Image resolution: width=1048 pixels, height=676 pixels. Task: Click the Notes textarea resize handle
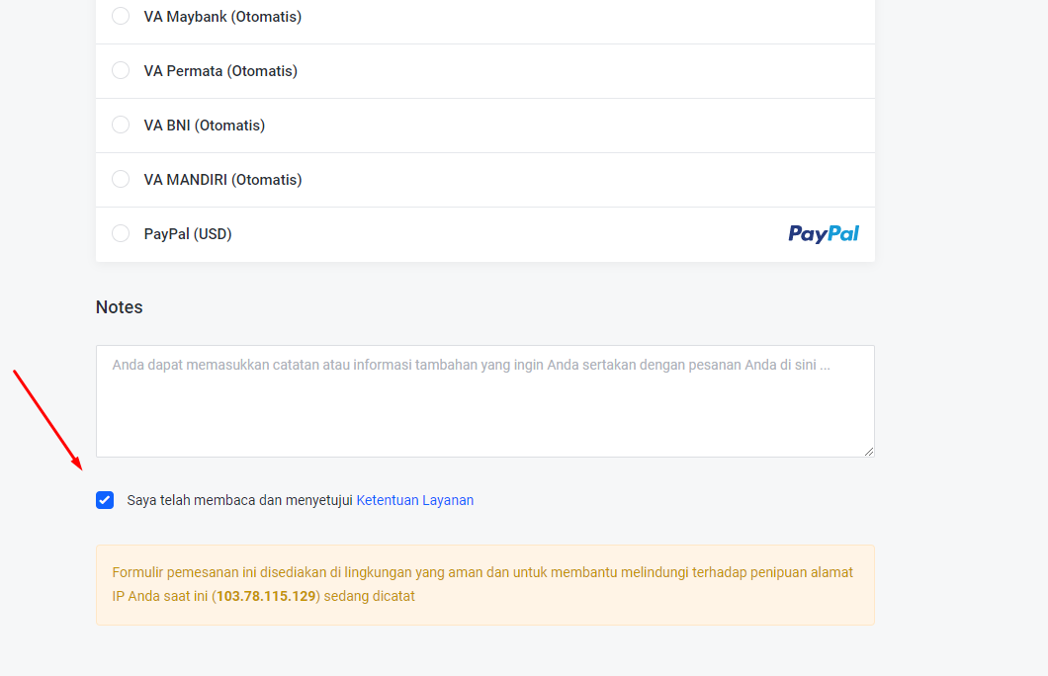tap(869, 452)
